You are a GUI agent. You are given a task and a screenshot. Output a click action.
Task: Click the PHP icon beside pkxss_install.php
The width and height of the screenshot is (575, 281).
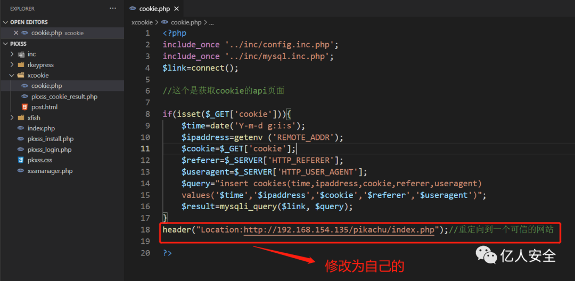click(21, 139)
